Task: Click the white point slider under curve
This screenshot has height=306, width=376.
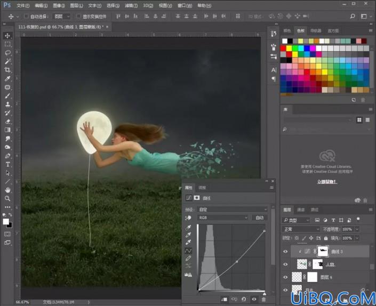Action: point(265,293)
